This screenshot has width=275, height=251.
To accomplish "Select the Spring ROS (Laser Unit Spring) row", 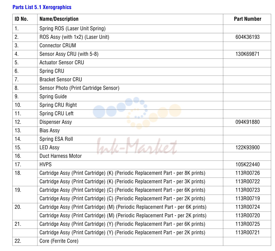I will pyautogui.click(x=142, y=29).
